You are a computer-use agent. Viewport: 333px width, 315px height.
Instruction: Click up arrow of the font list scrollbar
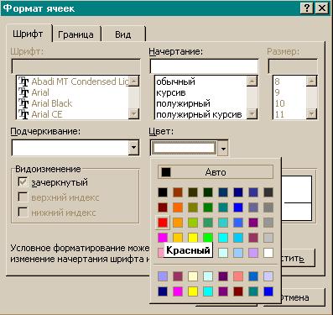134,81
